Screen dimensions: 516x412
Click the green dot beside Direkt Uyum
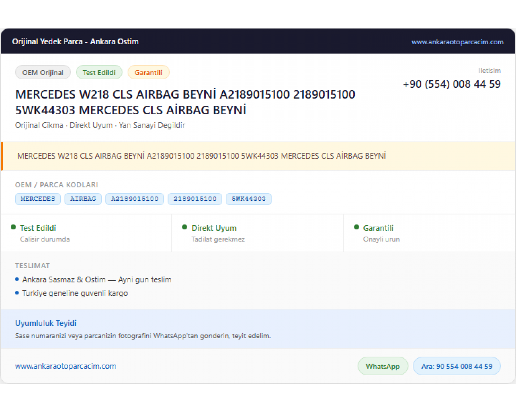click(185, 227)
